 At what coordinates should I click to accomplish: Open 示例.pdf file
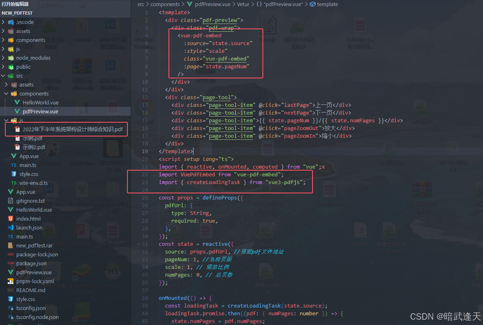pyautogui.click(x=32, y=138)
